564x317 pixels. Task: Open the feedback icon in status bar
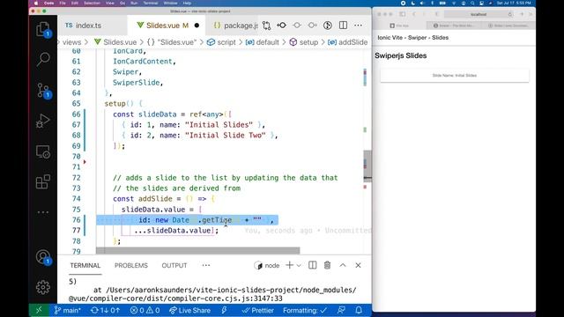point(341,310)
